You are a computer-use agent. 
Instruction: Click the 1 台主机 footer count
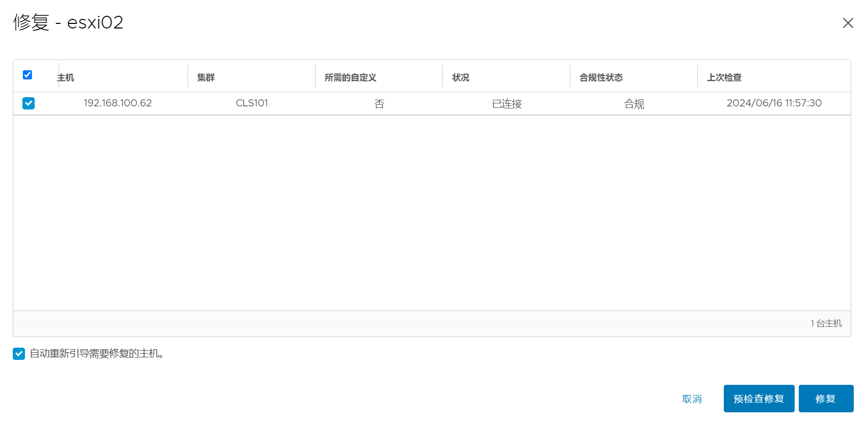(826, 324)
